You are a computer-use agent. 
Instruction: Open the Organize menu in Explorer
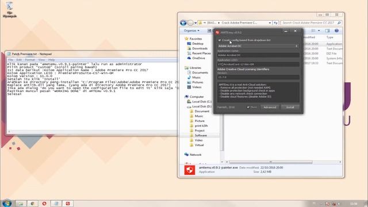tap(191, 30)
